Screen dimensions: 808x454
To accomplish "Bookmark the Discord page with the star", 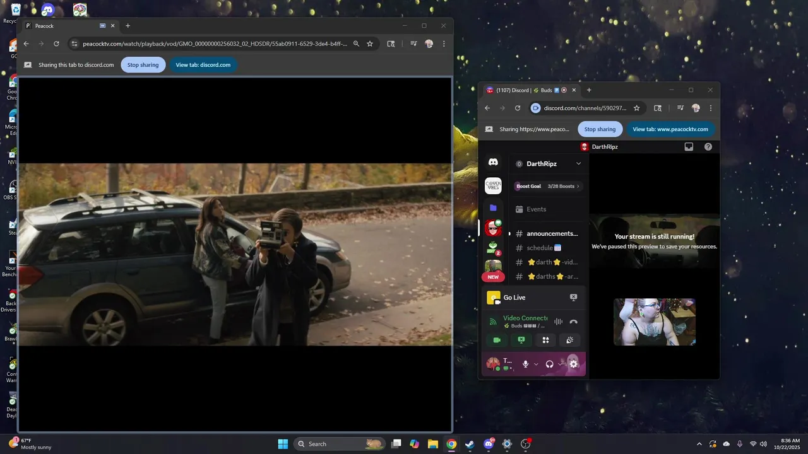I will (636, 108).
